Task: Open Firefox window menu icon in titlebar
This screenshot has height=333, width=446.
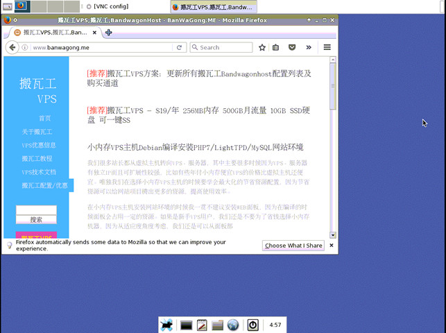Action: (x=7, y=20)
